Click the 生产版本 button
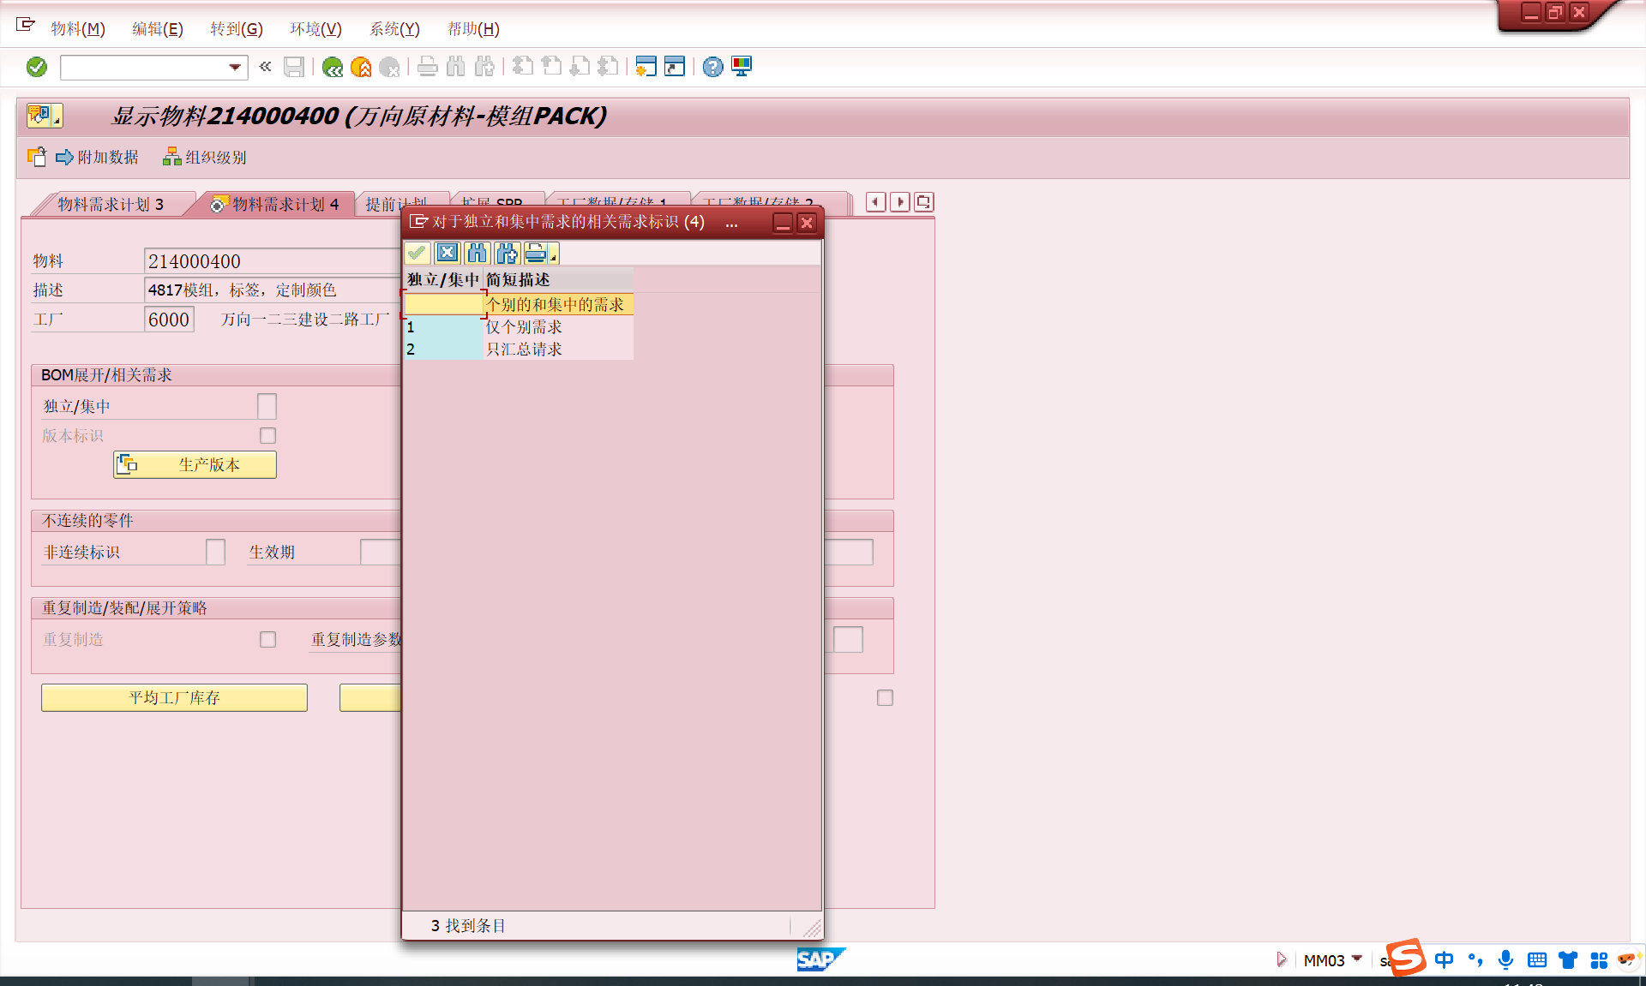 point(195,464)
